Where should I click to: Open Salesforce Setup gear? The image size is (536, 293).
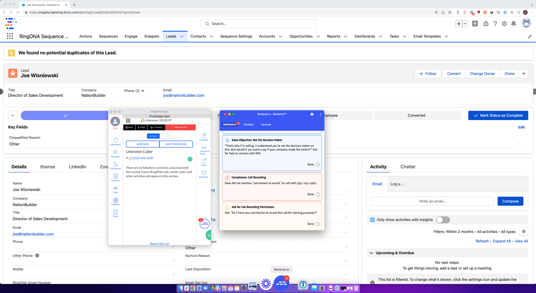point(504,24)
